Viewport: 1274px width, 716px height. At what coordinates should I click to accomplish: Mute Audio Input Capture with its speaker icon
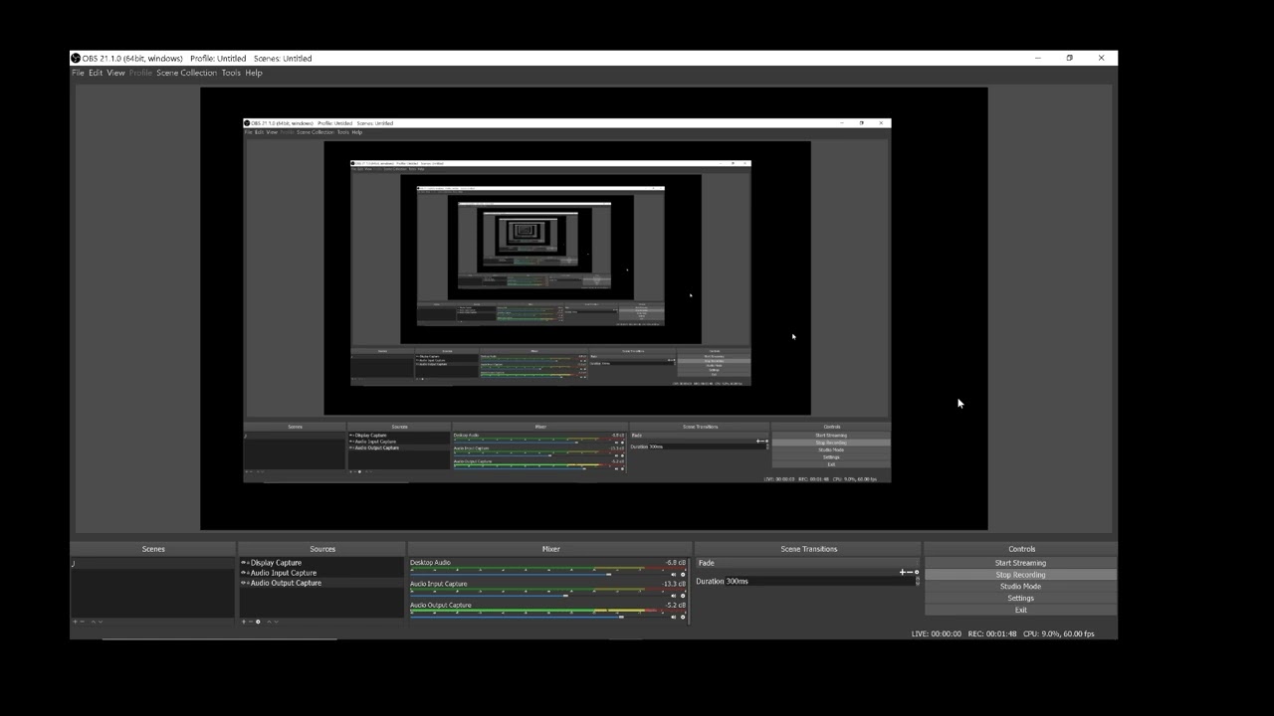pos(674,596)
